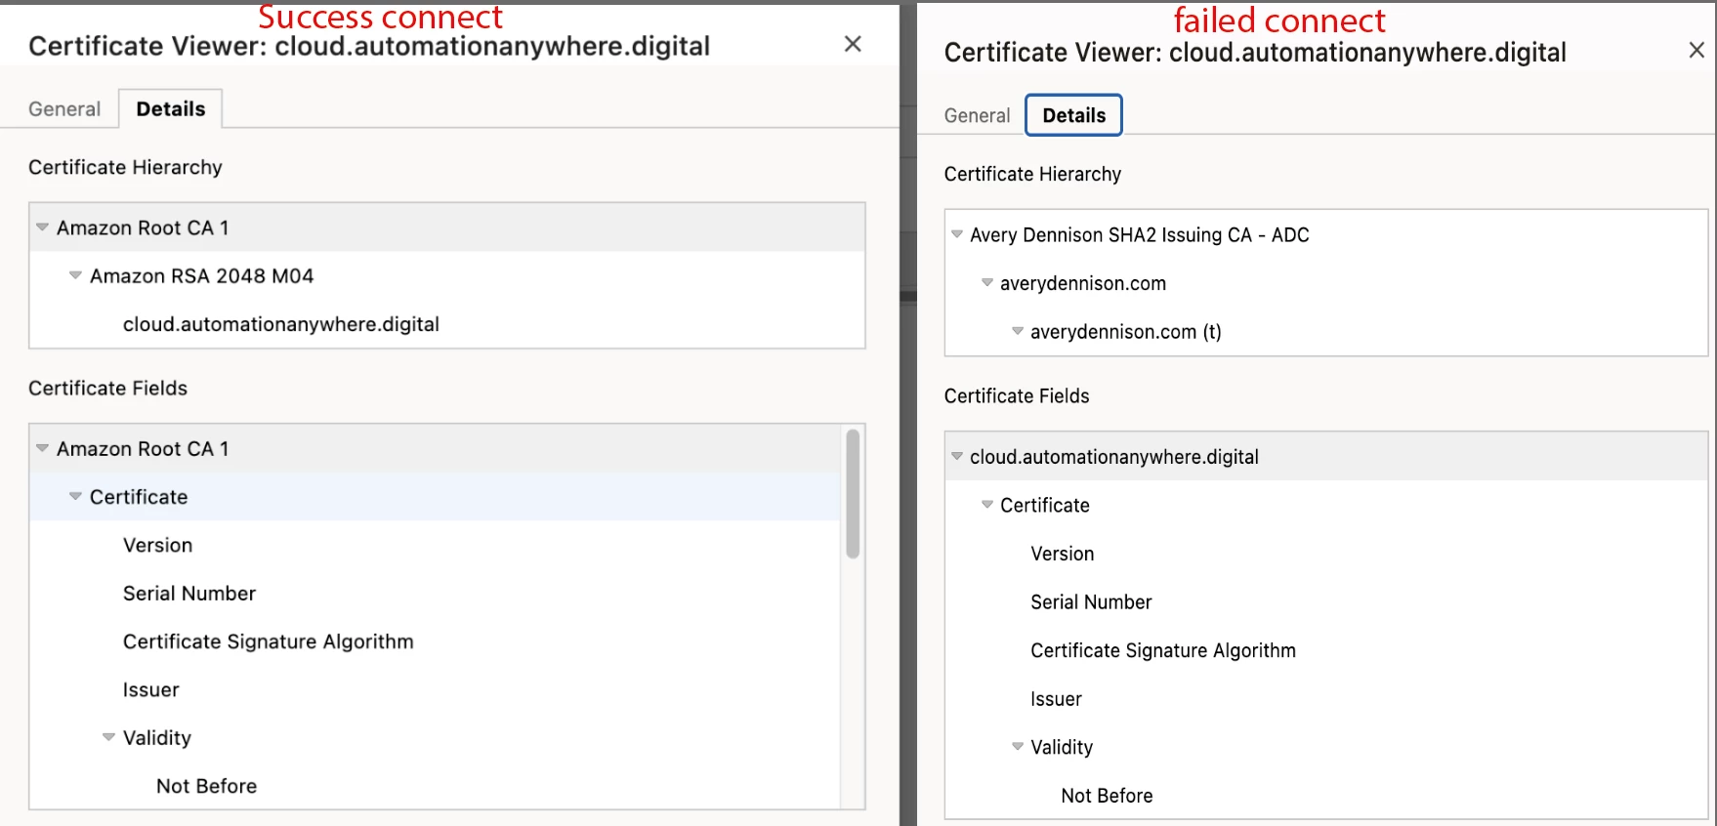1717x826 pixels.
Task: Collapse the Certificate node triangle in right window
Action: point(987,505)
